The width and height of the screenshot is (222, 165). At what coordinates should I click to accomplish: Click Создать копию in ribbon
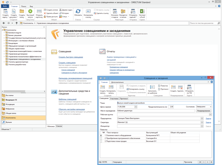click(51, 10)
